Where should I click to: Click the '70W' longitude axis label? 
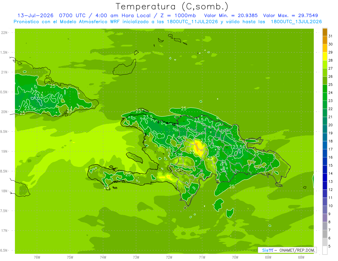(235, 257)
